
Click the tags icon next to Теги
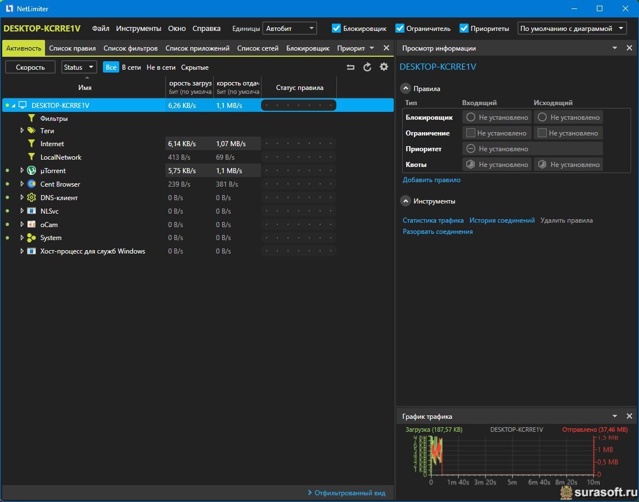click(31, 130)
